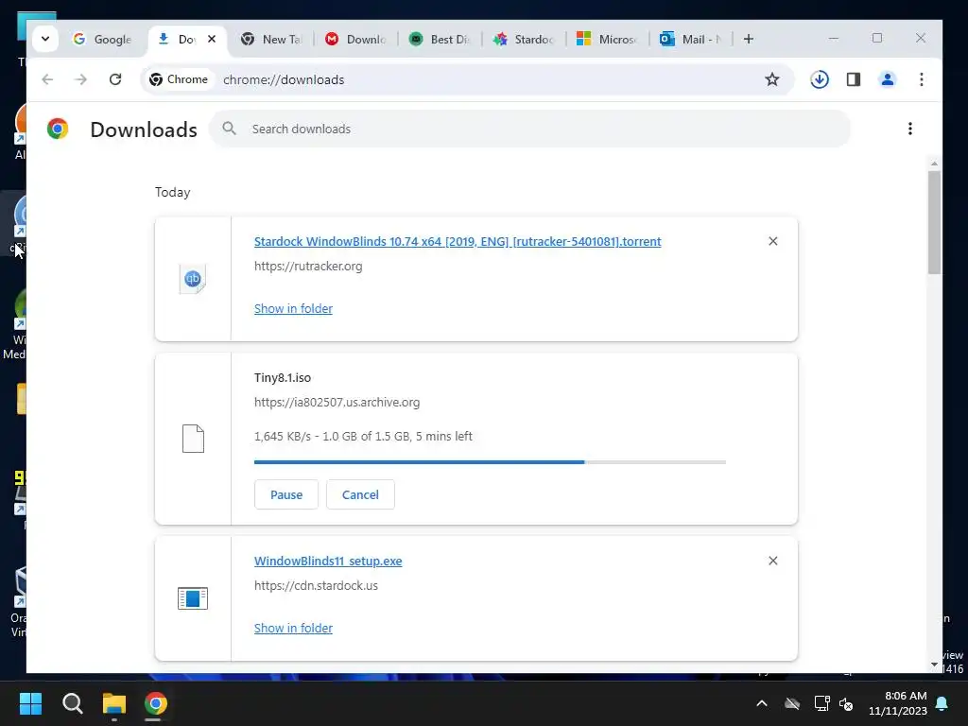The width and height of the screenshot is (968, 726).
Task: Switch to the Best Di tab
Action: pos(440,39)
